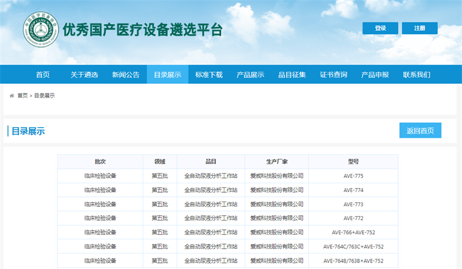Open the 标准下载 menu item
The width and height of the screenshot is (462, 269).
click(209, 74)
